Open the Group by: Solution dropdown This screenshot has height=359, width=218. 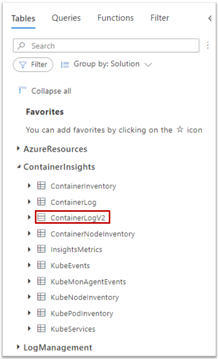click(x=107, y=65)
